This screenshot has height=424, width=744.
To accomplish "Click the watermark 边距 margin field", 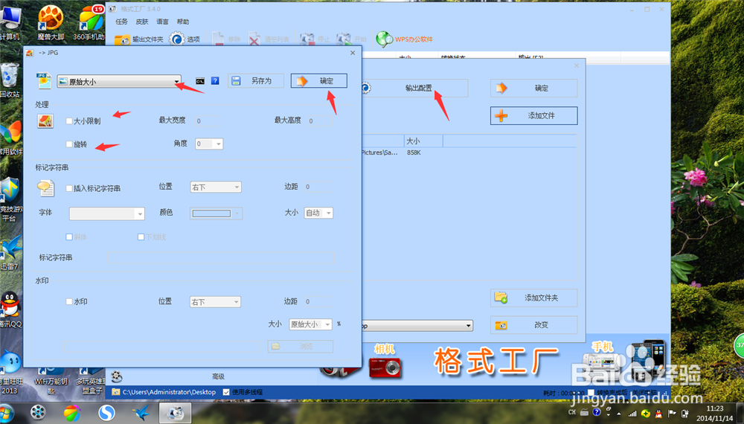I will click(318, 302).
